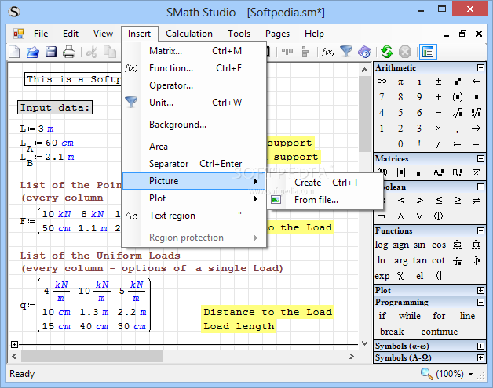493x388 pixels.
Task: Open the reference book help icon
Action: 364,52
